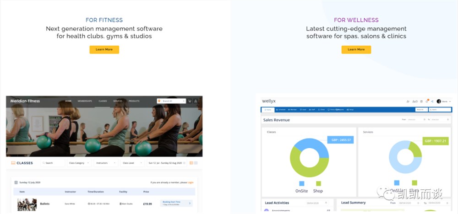Viewport: 458px width, 214px height.
Task: Expand the Class Category dropdown
Action: (79, 163)
